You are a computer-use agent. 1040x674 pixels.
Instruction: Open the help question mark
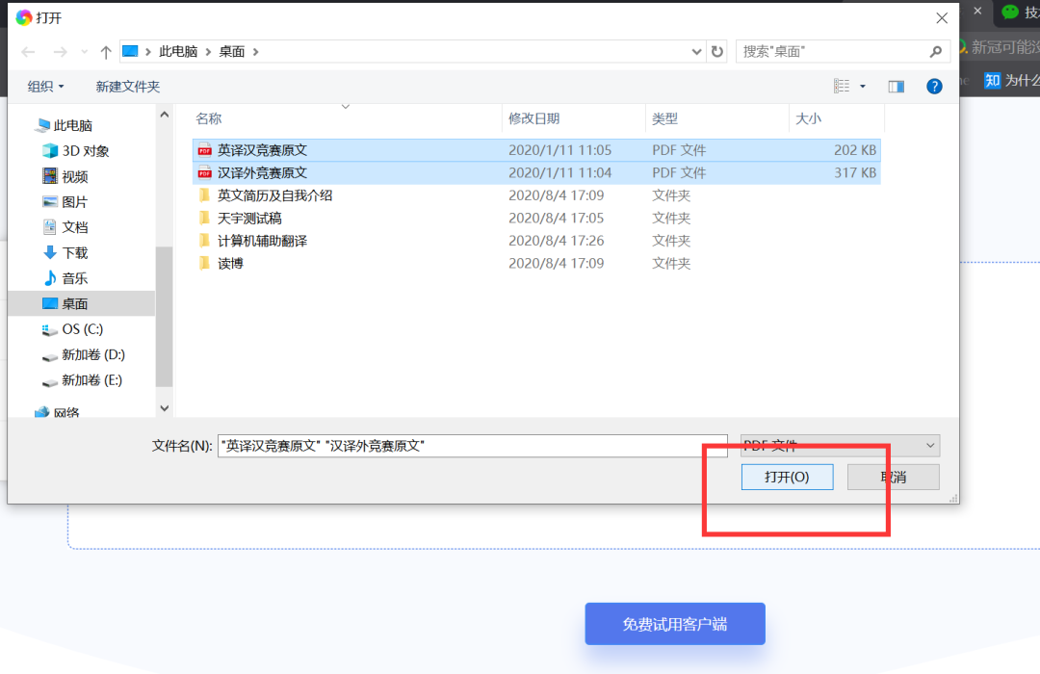(x=934, y=87)
